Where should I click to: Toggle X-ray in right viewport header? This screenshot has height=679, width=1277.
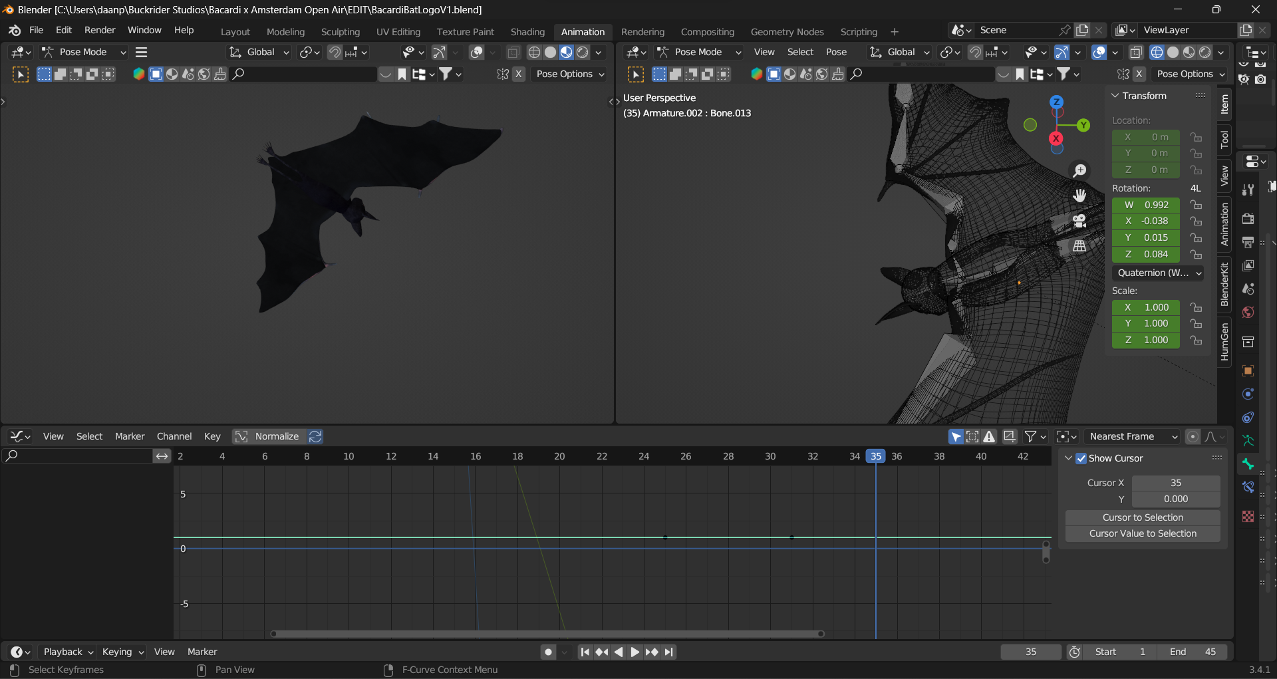[x=1136, y=52]
